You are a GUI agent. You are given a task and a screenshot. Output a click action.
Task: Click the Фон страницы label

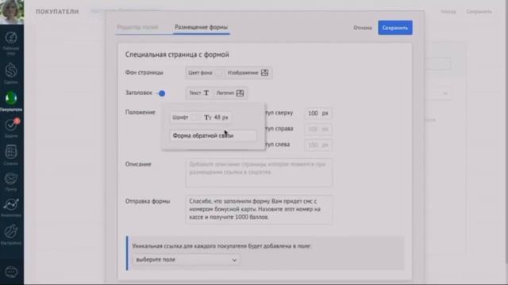click(144, 73)
